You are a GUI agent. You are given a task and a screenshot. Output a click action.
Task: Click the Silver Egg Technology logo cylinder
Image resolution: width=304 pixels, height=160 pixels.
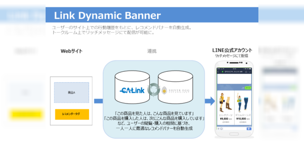(x=175, y=87)
